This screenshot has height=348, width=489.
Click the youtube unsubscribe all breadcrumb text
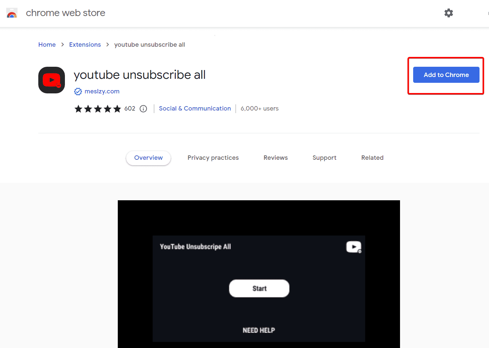(150, 45)
